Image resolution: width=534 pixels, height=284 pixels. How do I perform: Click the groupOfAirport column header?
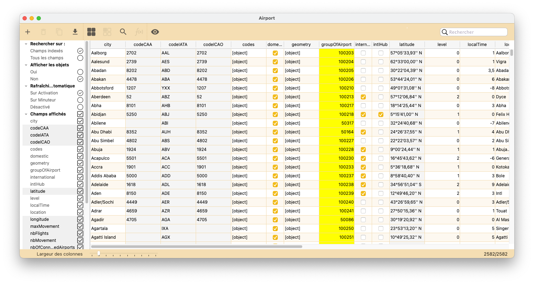337,45
